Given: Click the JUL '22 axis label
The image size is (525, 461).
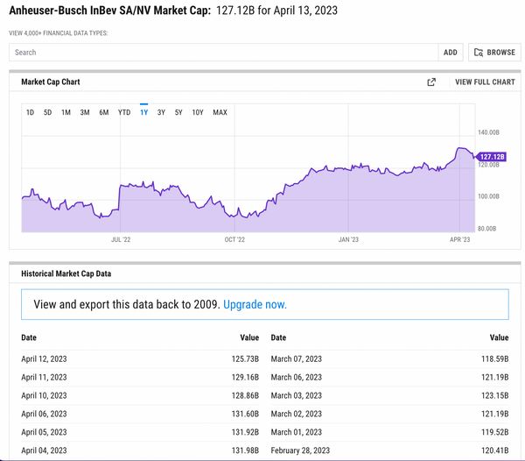Looking at the screenshot, I should click(x=121, y=240).
